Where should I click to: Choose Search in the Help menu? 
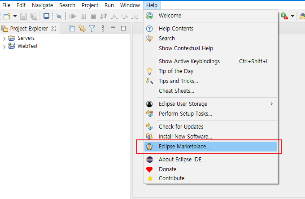(211, 39)
